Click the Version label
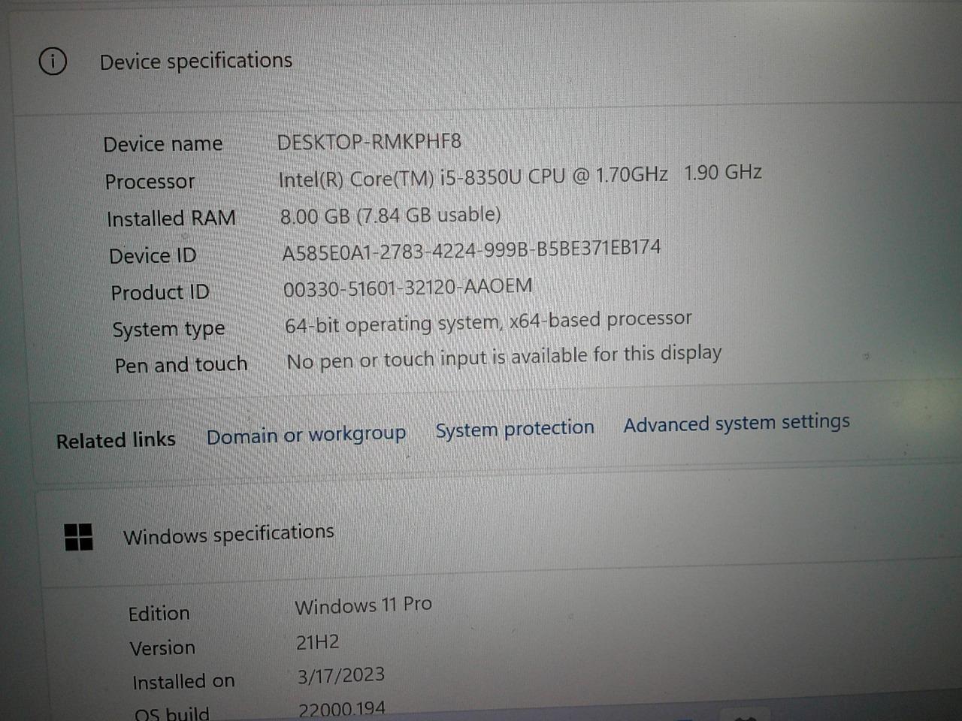The image size is (962, 721). pos(162,648)
